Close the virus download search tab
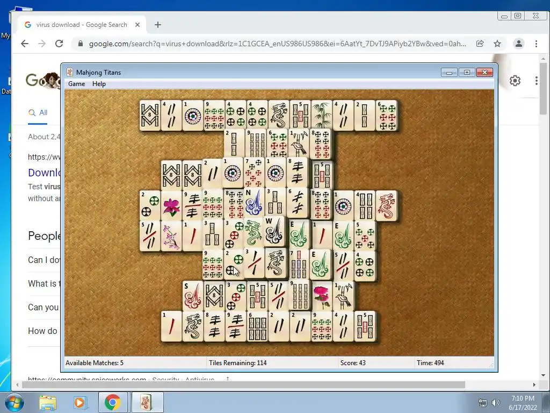This screenshot has height=413, width=550. point(137,25)
